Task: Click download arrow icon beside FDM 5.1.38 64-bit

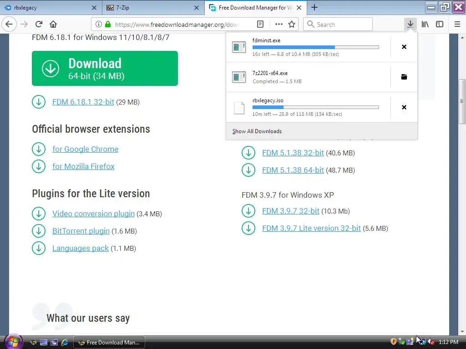Action: tap(248, 170)
